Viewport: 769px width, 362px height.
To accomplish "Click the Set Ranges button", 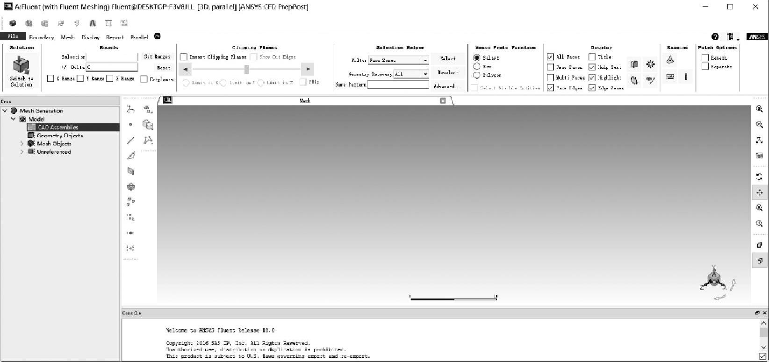I will pos(157,57).
